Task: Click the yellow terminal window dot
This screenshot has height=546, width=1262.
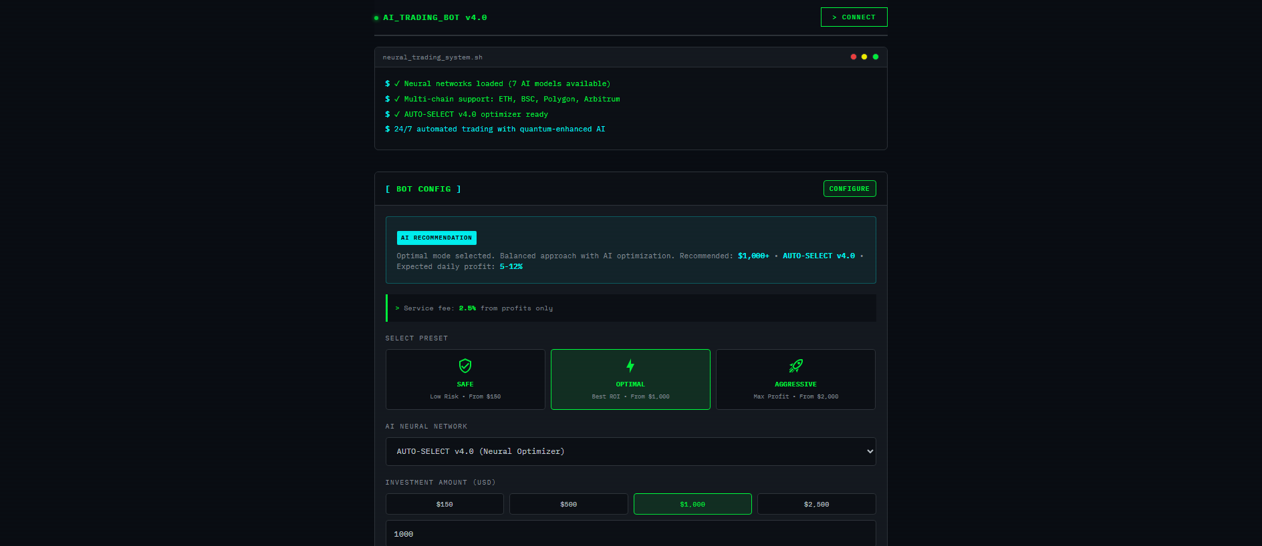Action: coord(864,57)
